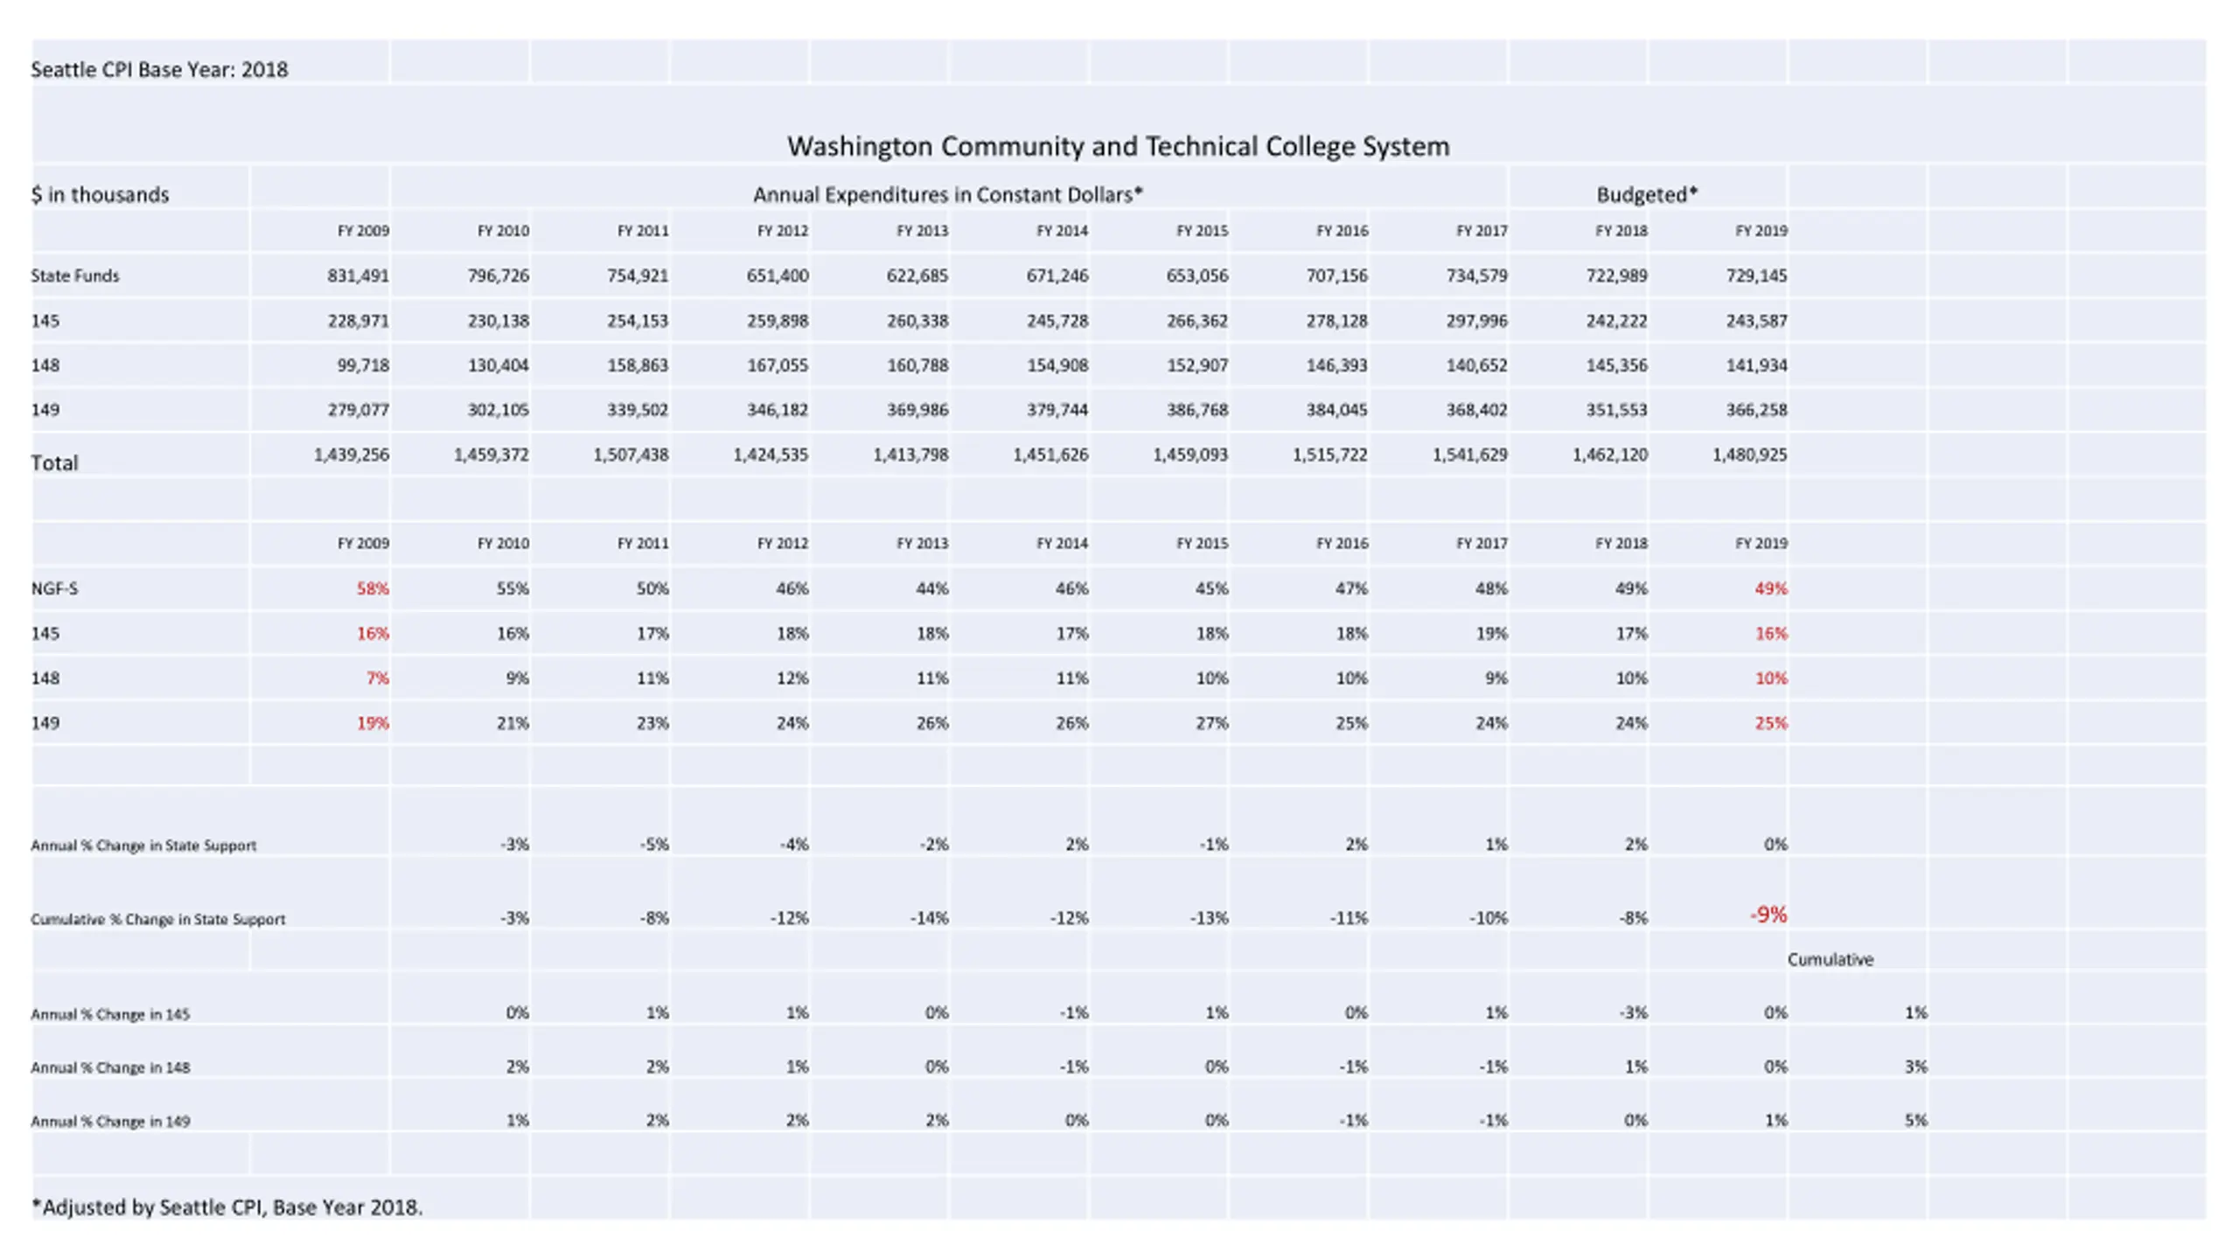This screenshot has width=2239, height=1259.
Task: Click the Cumulative % Change in State Support label
Action: pos(157,919)
